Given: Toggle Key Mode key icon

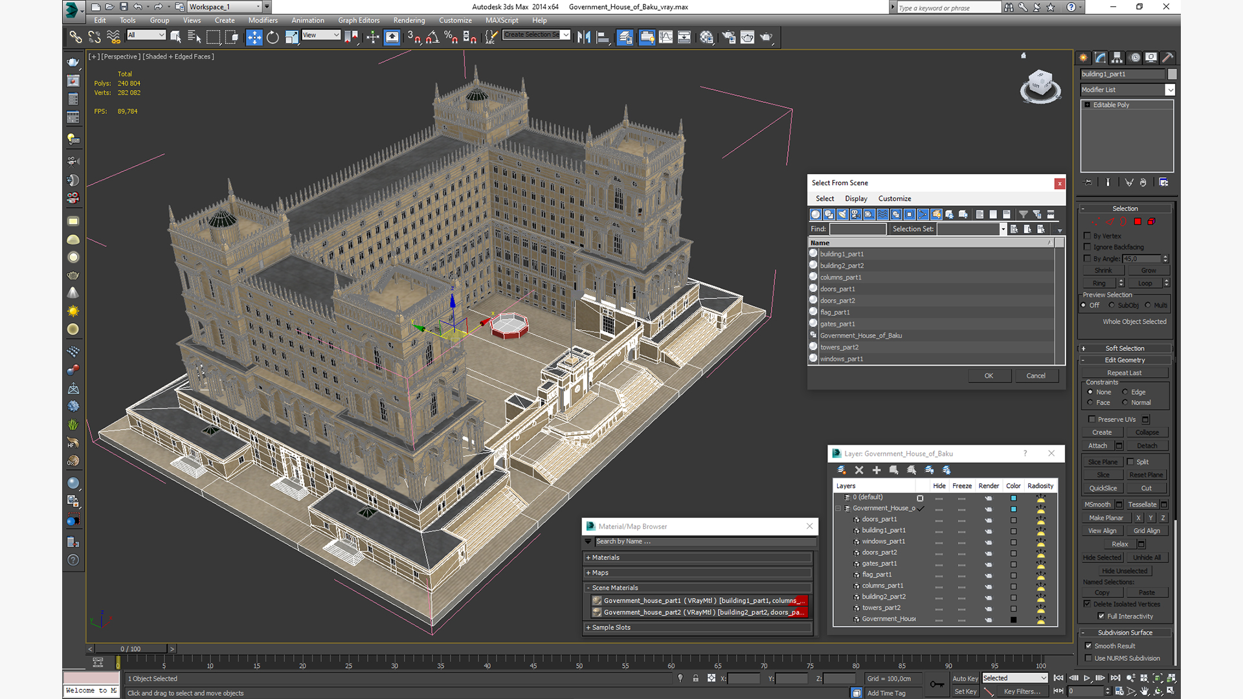Looking at the screenshot, I should pos(937,684).
